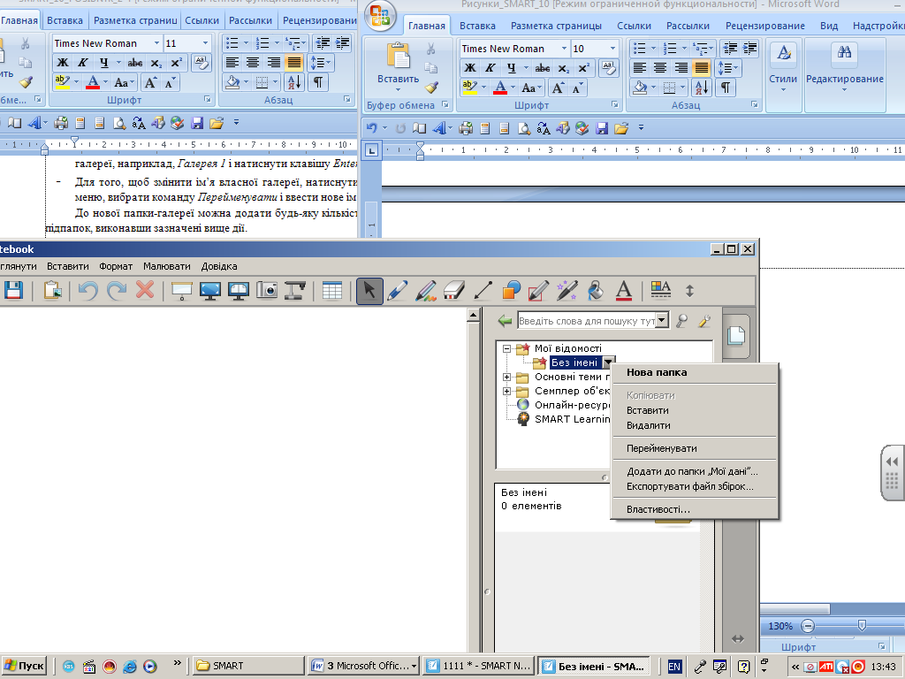Toggle Justify alignment in right Word window
This screenshot has width=905, height=679.
[x=701, y=68]
